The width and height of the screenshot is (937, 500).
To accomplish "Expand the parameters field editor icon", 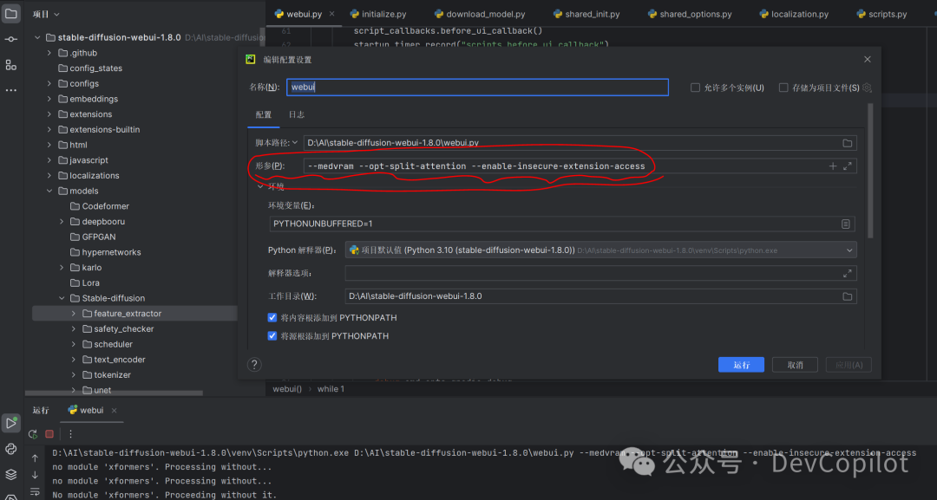I will click(x=848, y=166).
